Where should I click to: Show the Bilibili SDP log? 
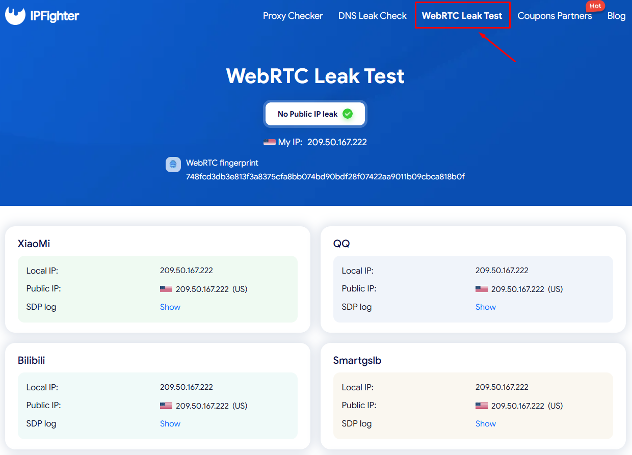coord(170,424)
